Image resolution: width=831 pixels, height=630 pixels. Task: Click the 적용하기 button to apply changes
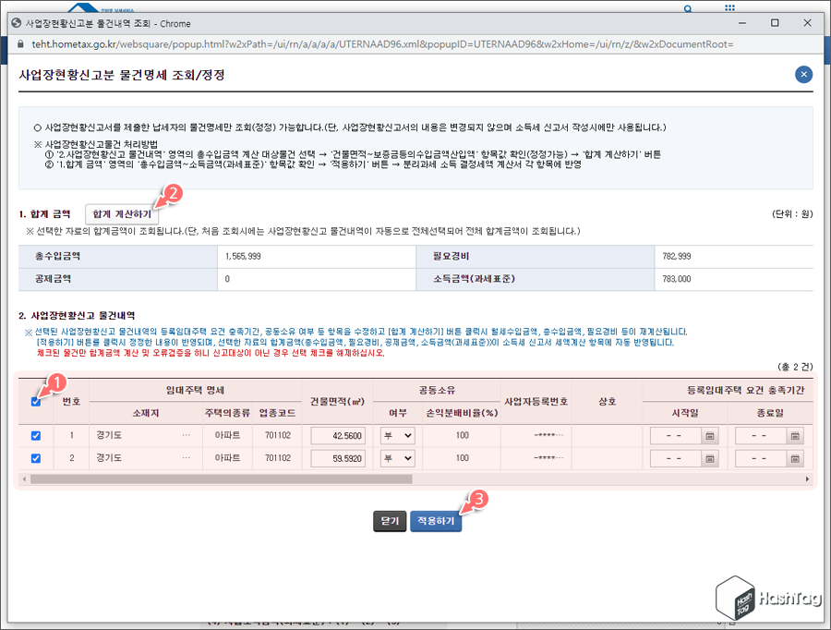click(x=436, y=520)
